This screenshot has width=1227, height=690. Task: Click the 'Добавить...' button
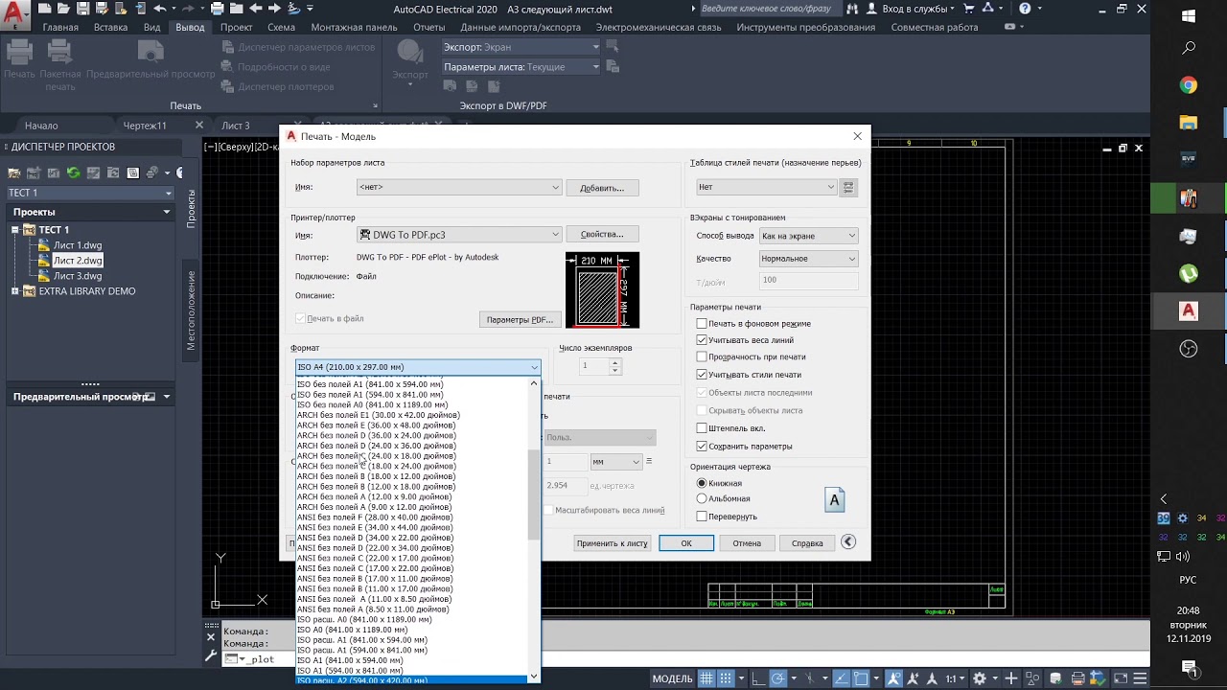coord(602,188)
